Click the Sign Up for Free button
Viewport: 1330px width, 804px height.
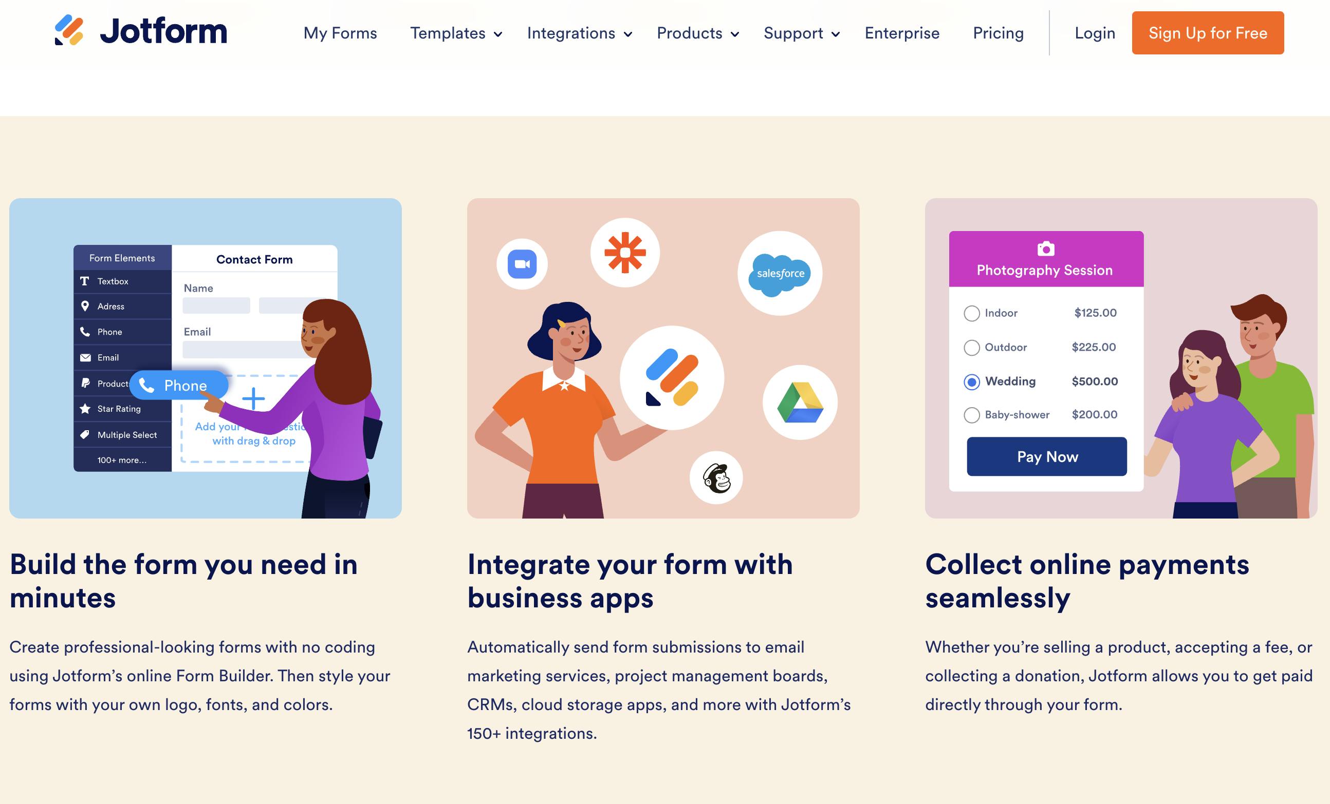pos(1208,33)
